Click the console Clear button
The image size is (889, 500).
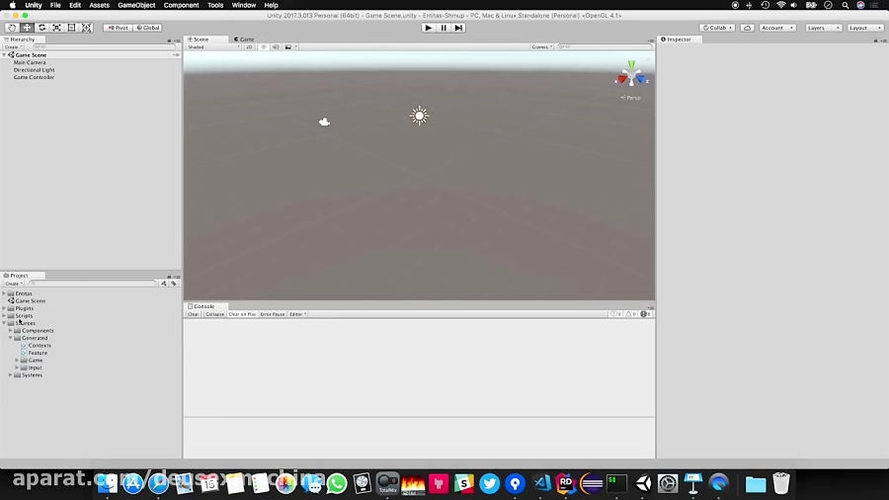[194, 314]
